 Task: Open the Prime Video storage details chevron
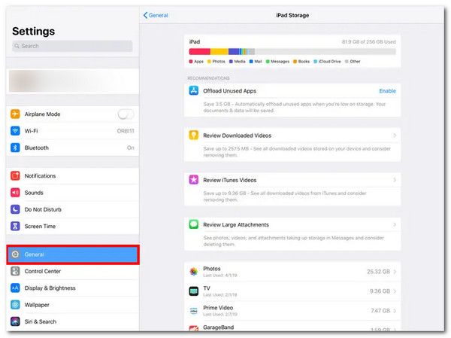(395, 311)
